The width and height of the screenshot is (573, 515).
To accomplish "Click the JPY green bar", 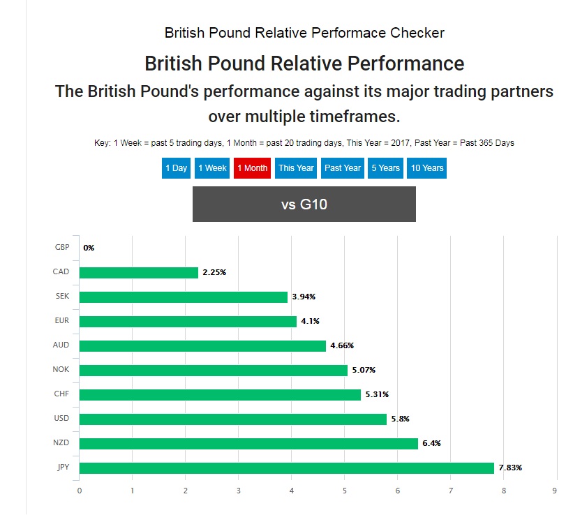I will point(286,468).
